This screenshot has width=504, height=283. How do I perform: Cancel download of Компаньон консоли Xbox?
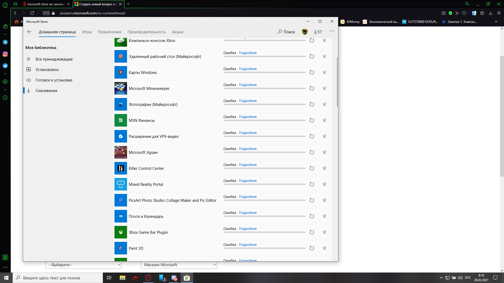[x=324, y=40]
